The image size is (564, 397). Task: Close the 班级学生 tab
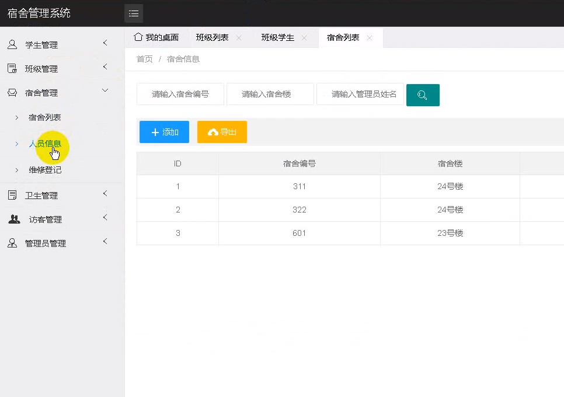pos(304,38)
